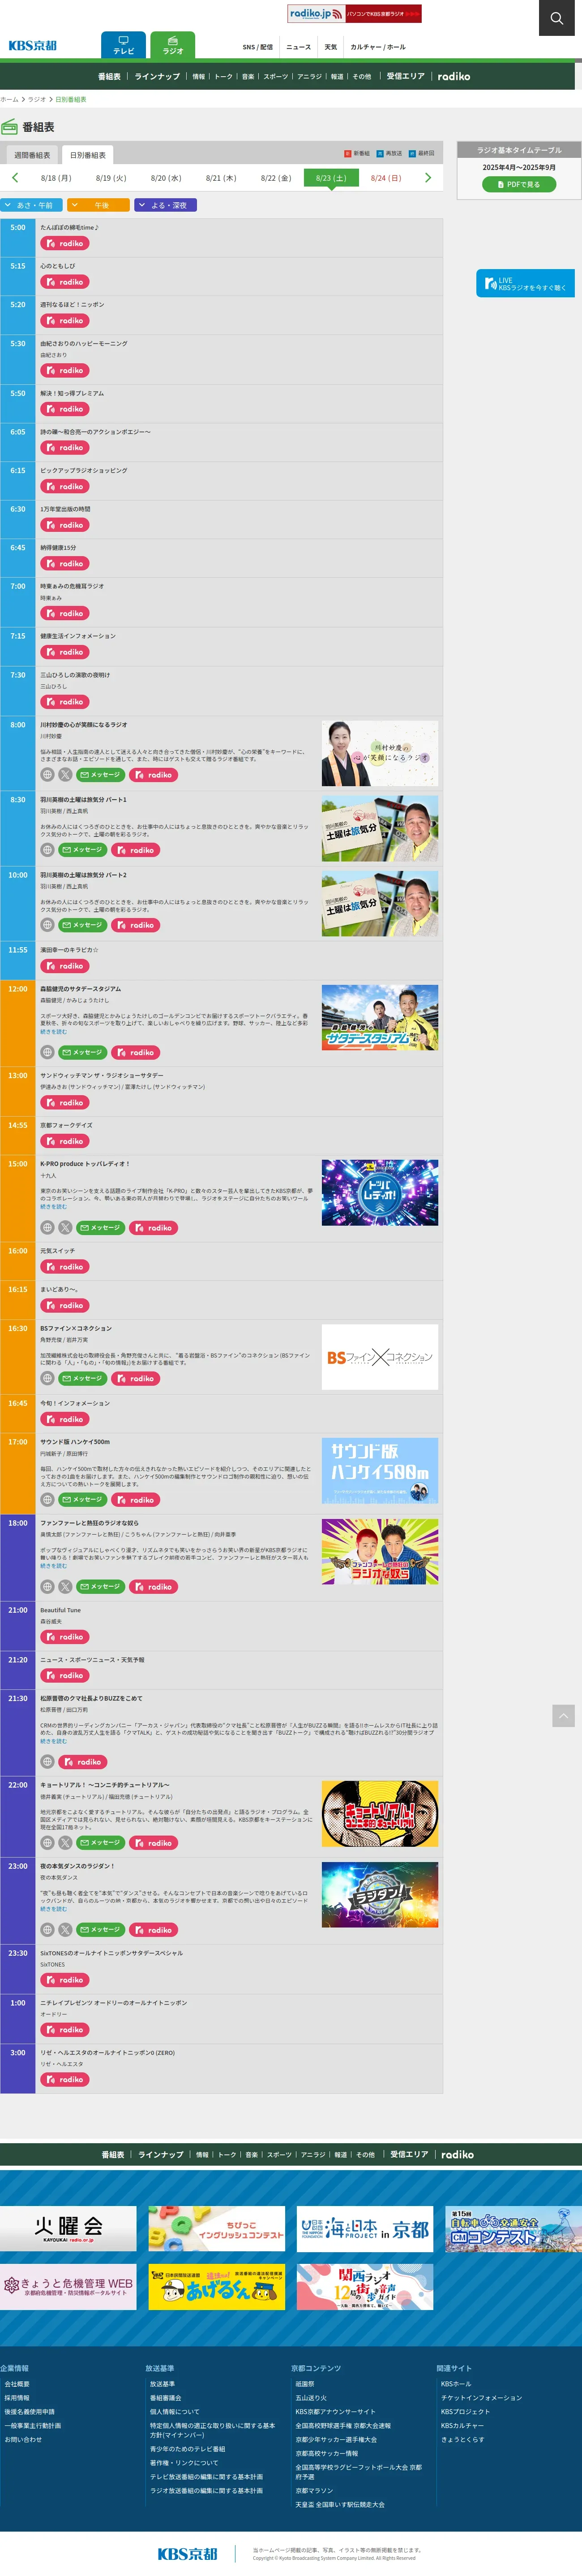The height and width of the screenshot is (2576, 582).
Task: Expand the 午後 time filter
Action: pos(99,205)
